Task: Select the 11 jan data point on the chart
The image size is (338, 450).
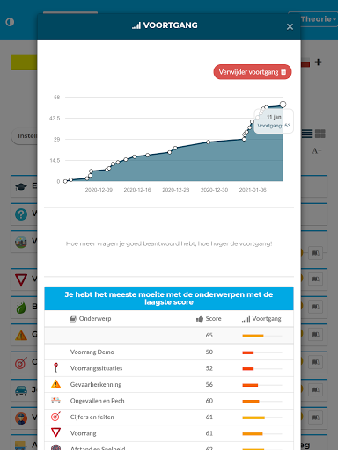Action: [283, 105]
